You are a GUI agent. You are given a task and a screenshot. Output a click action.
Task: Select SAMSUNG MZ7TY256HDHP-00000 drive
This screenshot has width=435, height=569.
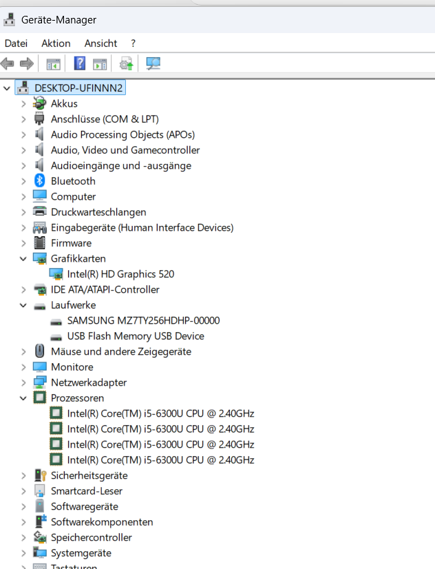click(144, 320)
